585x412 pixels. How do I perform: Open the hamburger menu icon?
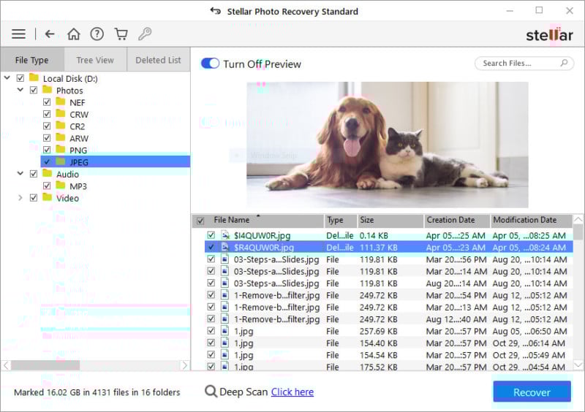(18, 34)
